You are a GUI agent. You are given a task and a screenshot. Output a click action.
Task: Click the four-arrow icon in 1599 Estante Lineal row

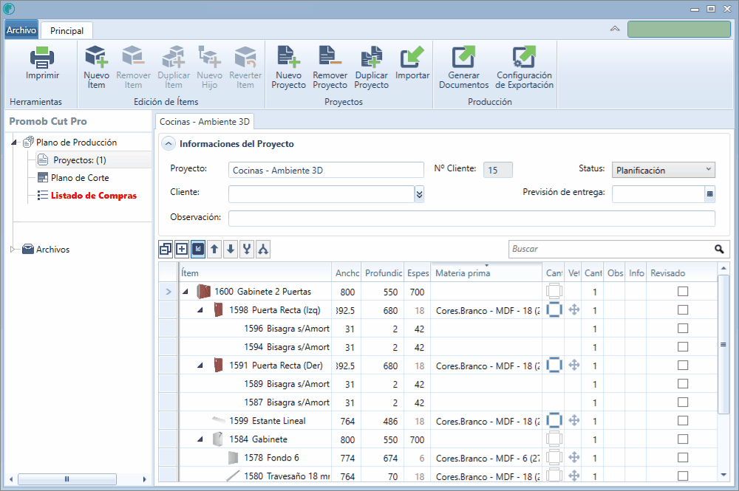tap(574, 420)
